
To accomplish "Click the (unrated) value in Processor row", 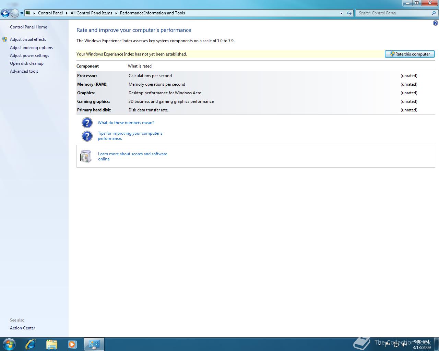I will click(409, 76).
